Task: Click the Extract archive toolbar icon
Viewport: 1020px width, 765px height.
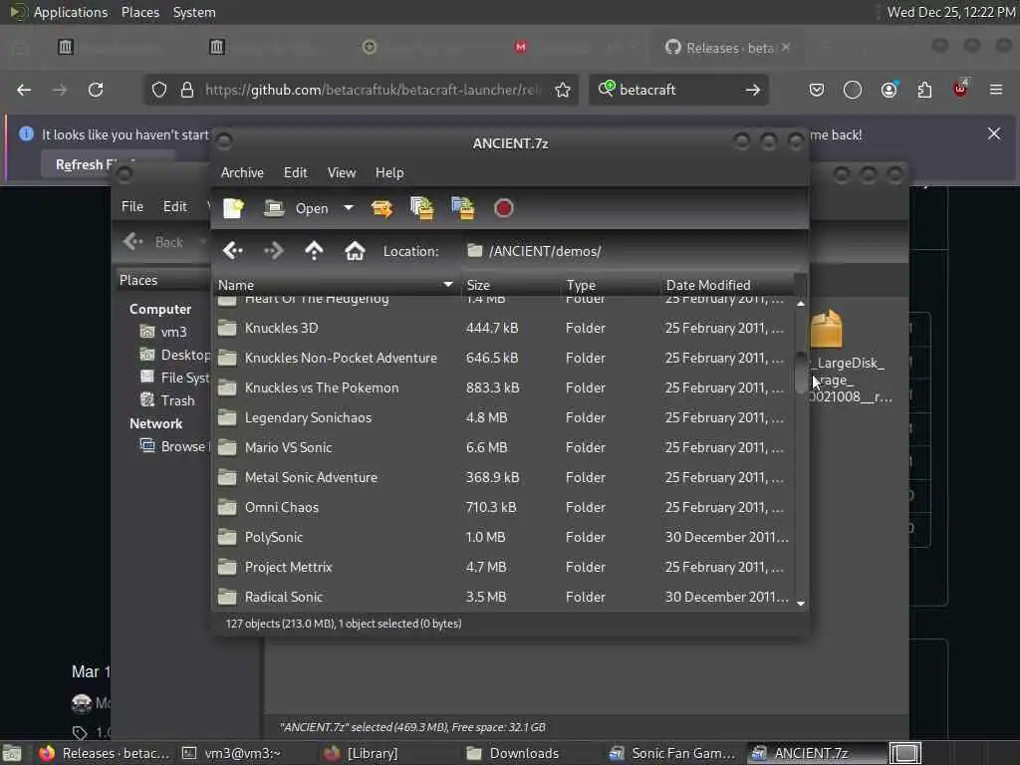Action: (382, 208)
